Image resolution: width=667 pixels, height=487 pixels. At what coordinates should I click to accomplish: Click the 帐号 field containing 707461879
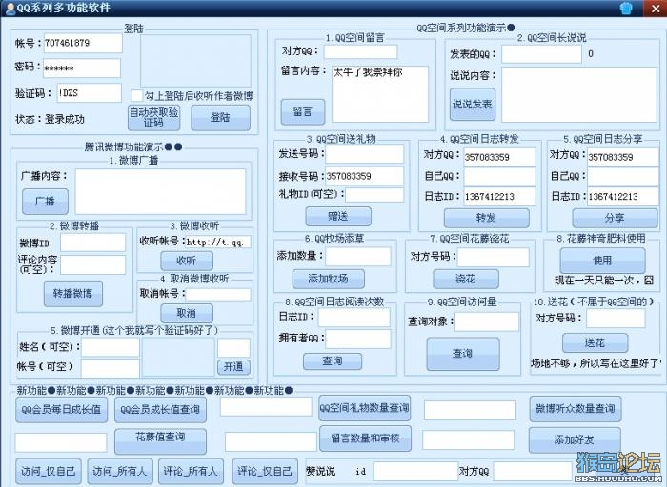click(x=83, y=43)
